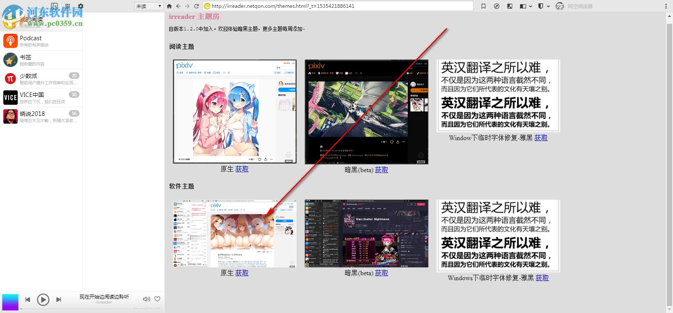Expand the shield dropdown arrow
This screenshot has height=313, width=673.
[x=548, y=6]
